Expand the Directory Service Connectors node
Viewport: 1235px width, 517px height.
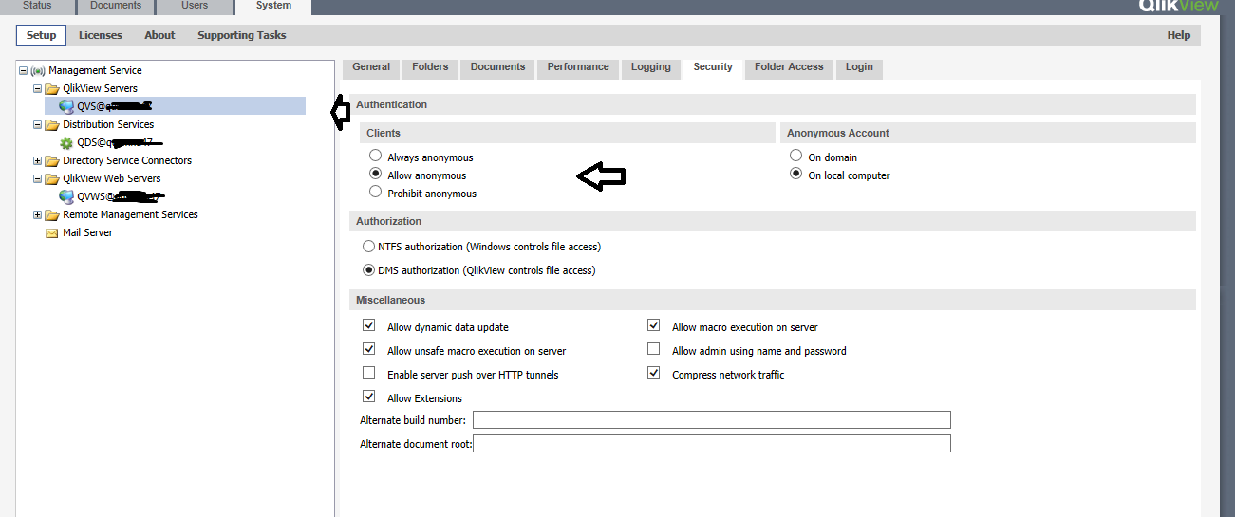pyautogui.click(x=38, y=161)
